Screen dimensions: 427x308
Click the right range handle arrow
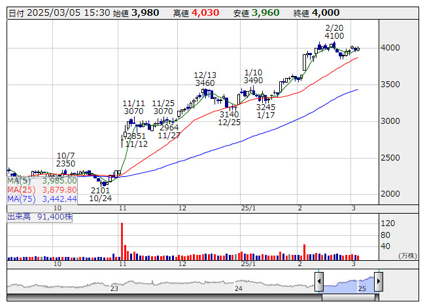click(x=379, y=281)
